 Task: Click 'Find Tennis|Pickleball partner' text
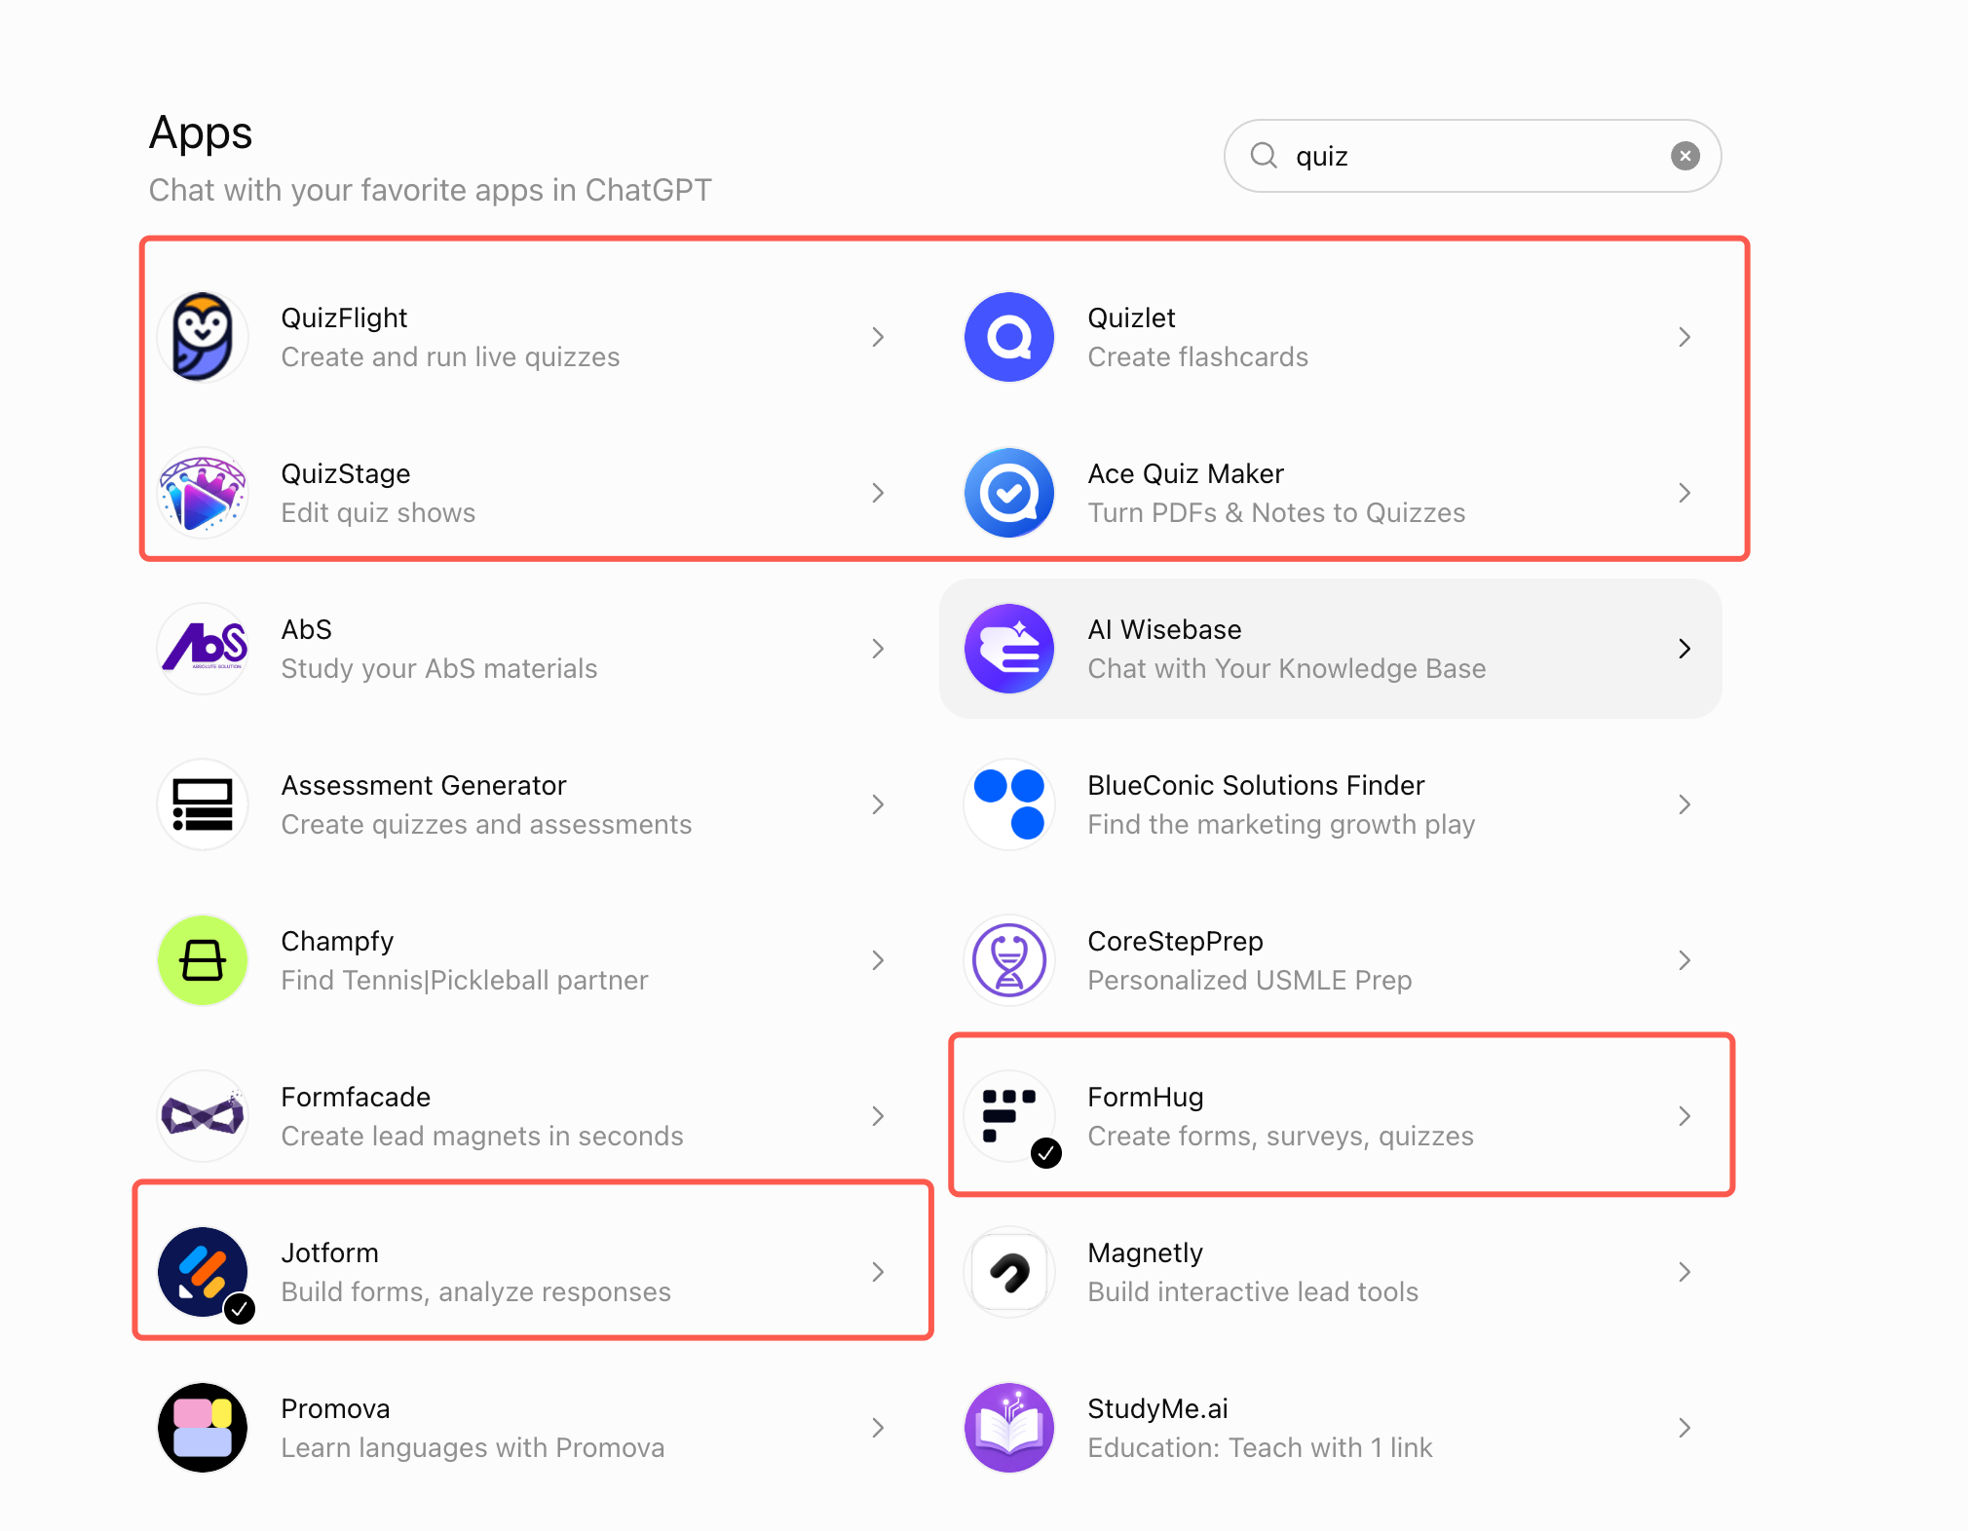[465, 980]
